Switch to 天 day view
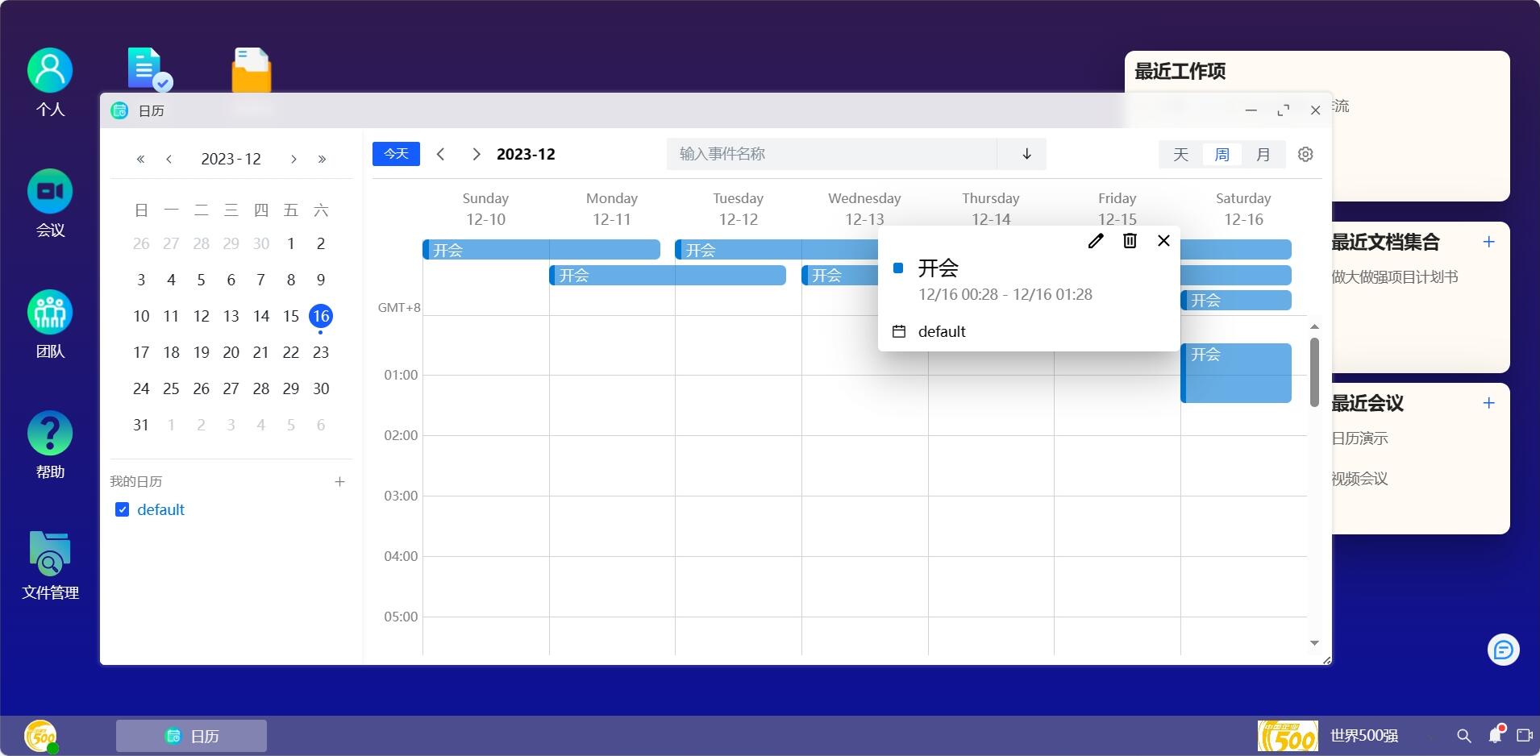Screen dimensions: 1540x756 point(1180,154)
